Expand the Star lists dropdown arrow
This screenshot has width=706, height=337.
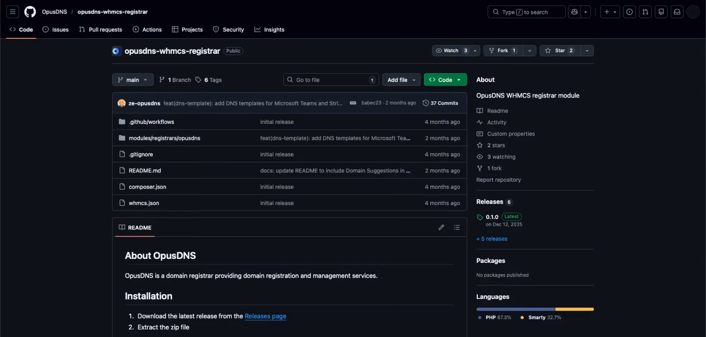(587, 51)
